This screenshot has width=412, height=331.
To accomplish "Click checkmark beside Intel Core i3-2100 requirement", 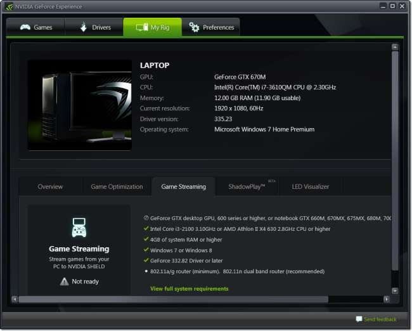I will pyautogui.click(x=146, y=228).
